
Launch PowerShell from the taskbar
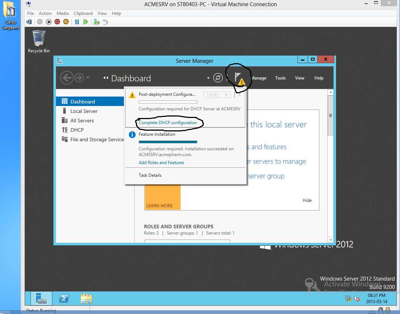pyautogui.click(x=64, y=298)
